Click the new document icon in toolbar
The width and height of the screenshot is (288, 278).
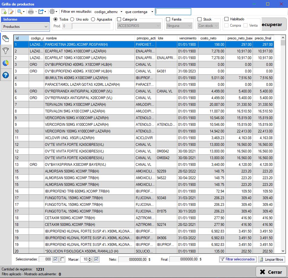point(4,12)
